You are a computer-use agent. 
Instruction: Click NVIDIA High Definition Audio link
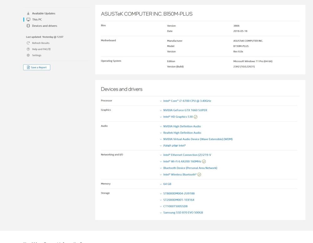[x=182, y=126]
